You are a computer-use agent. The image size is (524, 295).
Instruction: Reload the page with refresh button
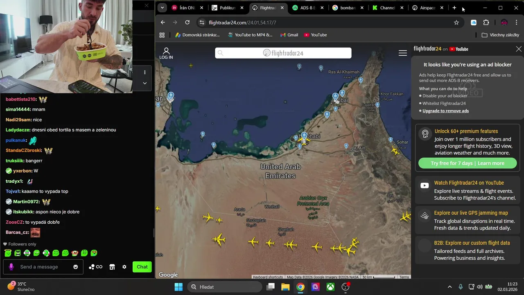(187, 23)
